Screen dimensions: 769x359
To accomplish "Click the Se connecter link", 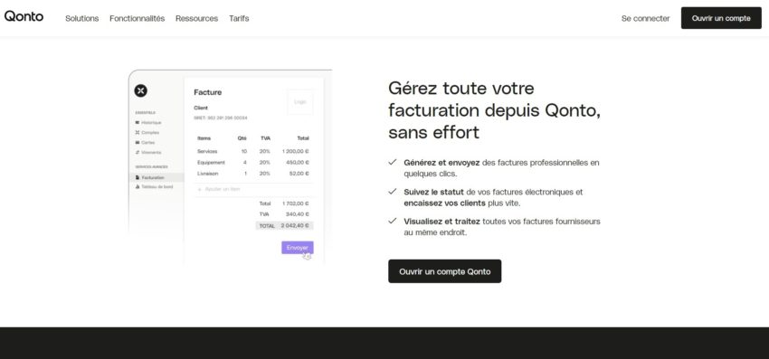I will [x=645, y=18].
